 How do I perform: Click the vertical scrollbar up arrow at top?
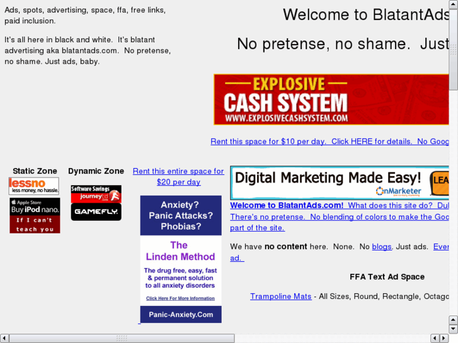(x=453, y=4)
